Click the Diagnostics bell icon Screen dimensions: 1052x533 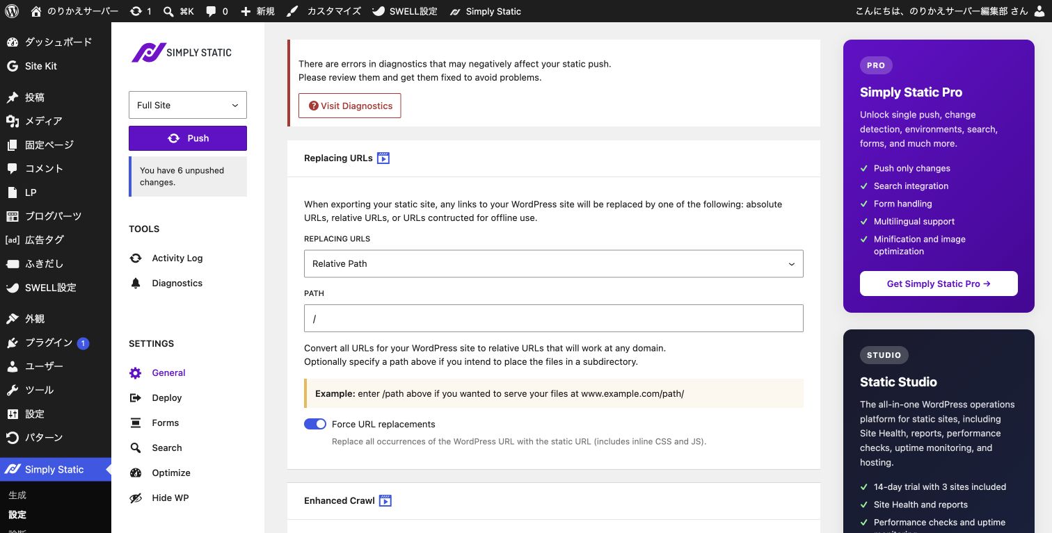(136, 284)
